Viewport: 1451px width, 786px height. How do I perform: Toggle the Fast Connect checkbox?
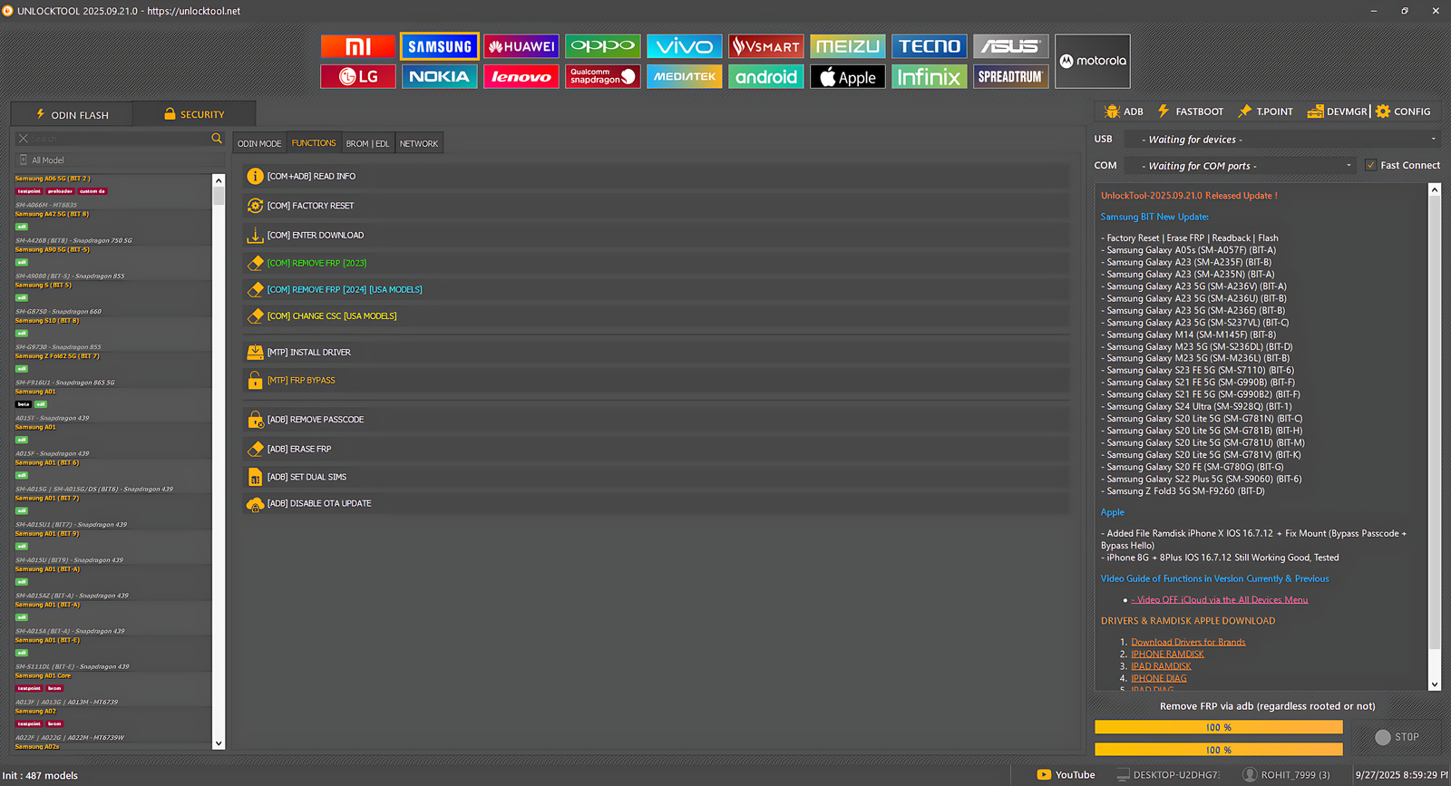coord(1370,165)
